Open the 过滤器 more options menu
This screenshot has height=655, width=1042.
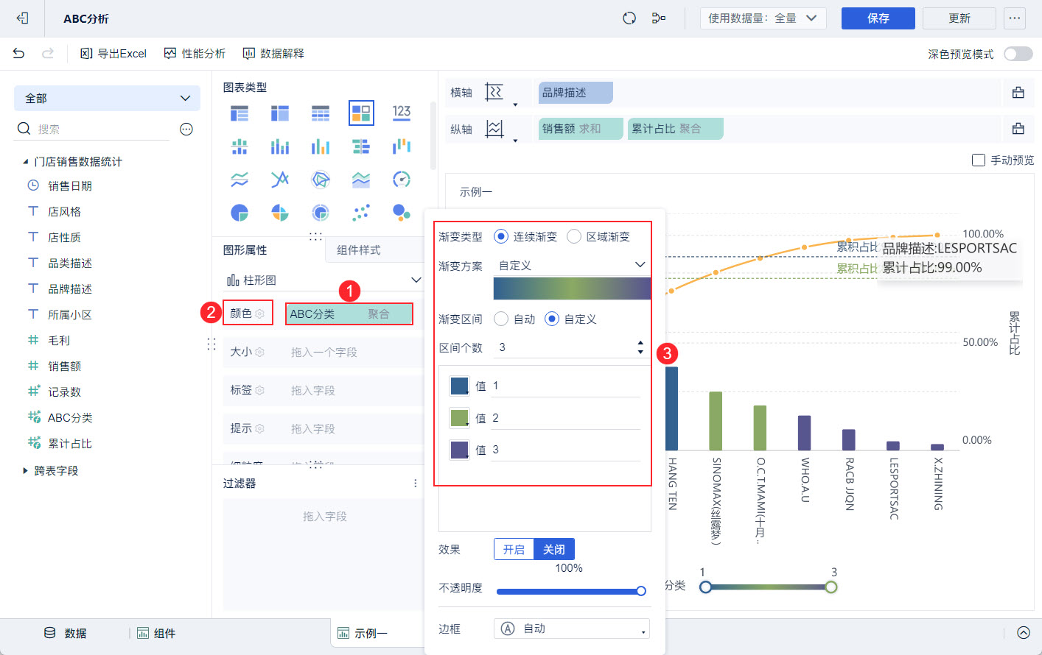pos(416,484)
